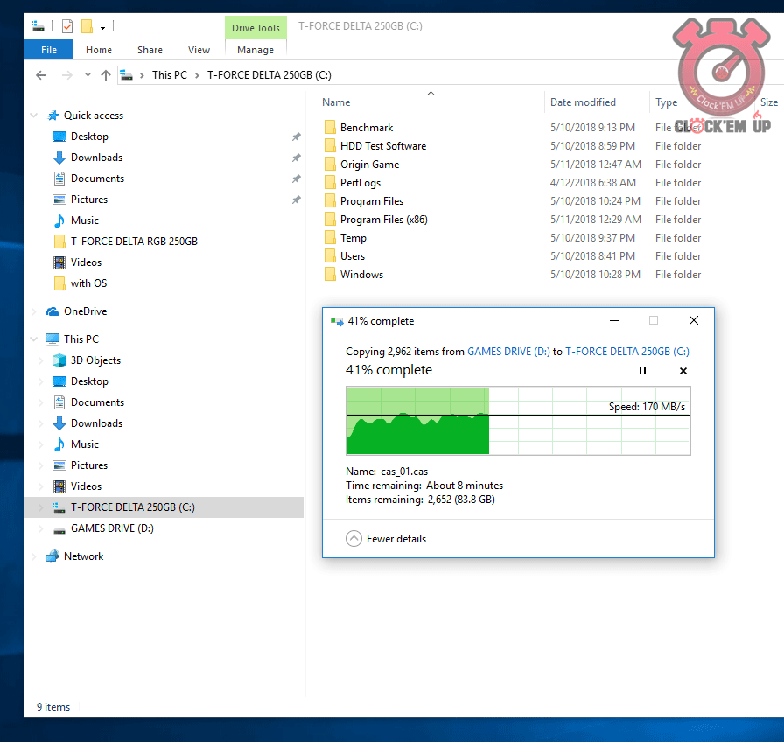
Task: Cancel the copy with the X button
Action: (683, 371)
